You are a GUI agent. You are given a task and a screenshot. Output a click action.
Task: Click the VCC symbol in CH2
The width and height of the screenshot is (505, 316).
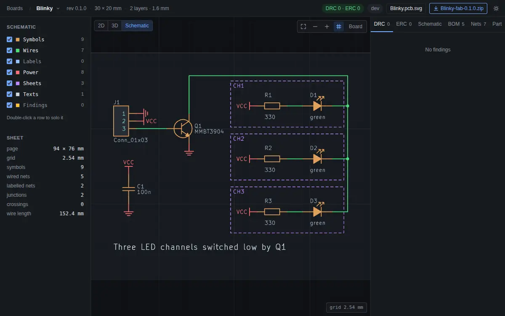point(243,159)
